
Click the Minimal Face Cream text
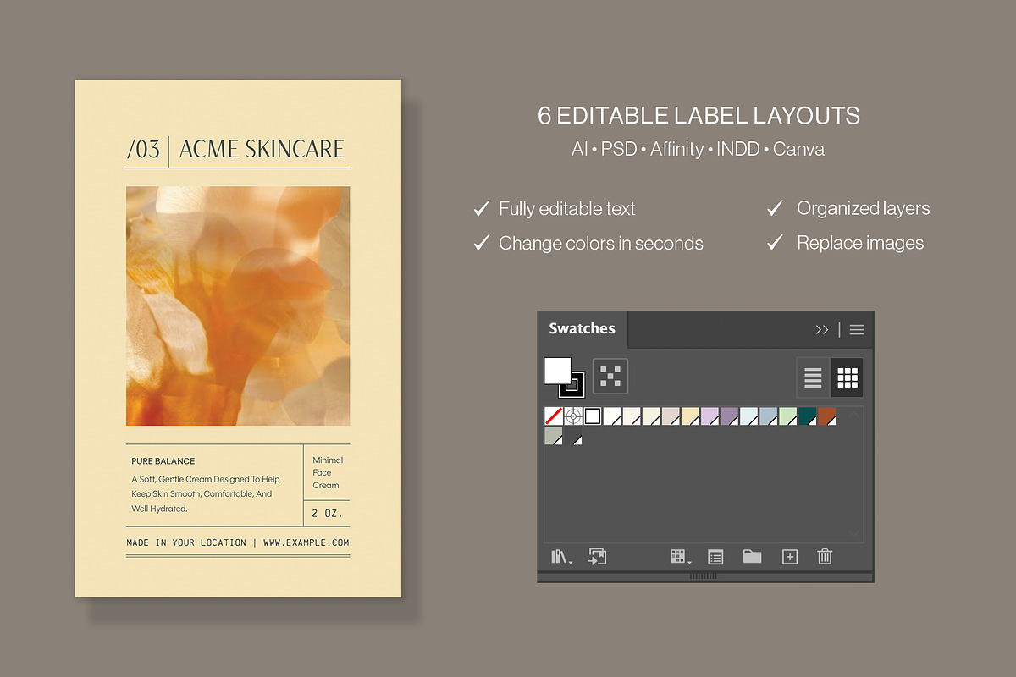click(328, 473)
